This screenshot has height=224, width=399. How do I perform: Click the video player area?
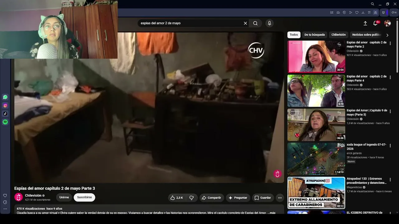coord(149,107)
